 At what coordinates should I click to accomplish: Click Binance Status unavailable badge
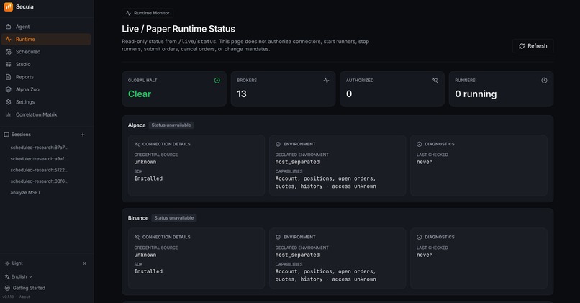click(x=174, y=218)
